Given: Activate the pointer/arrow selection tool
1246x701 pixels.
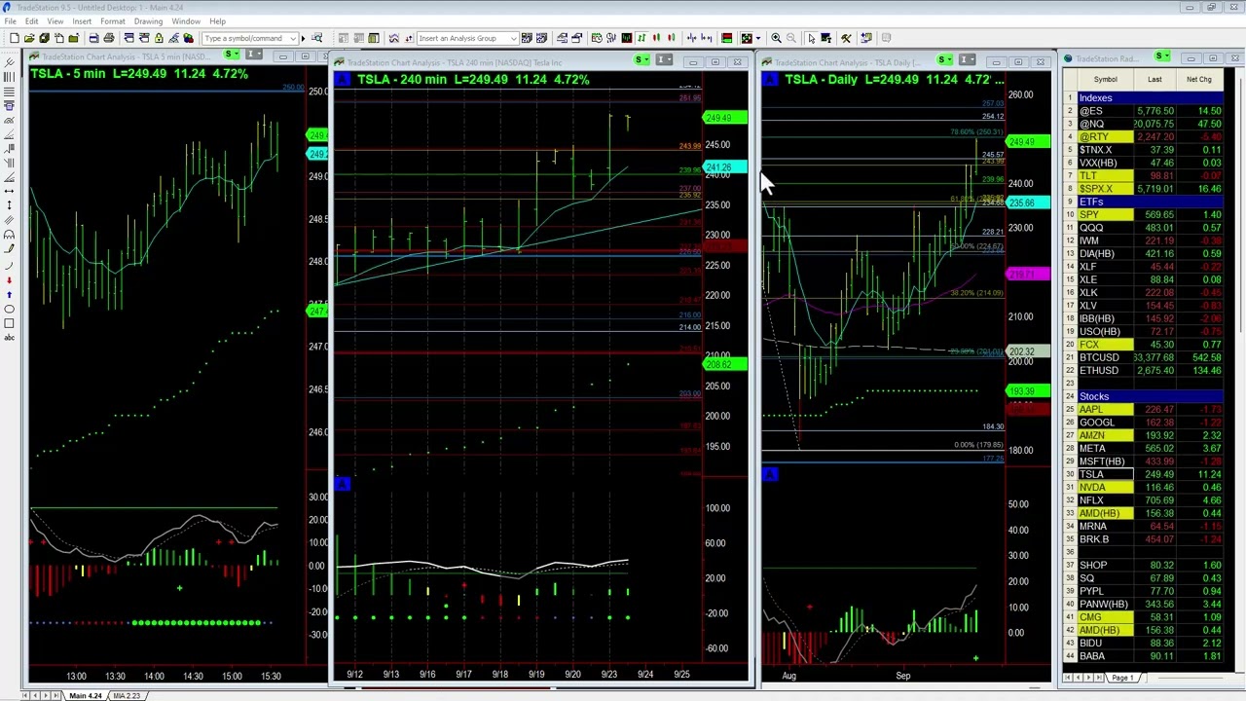Looking at the screenshot, I should (813, 38).
